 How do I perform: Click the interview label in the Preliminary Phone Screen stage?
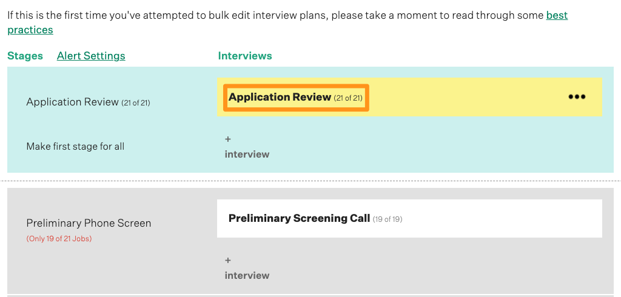click(247, 275)
